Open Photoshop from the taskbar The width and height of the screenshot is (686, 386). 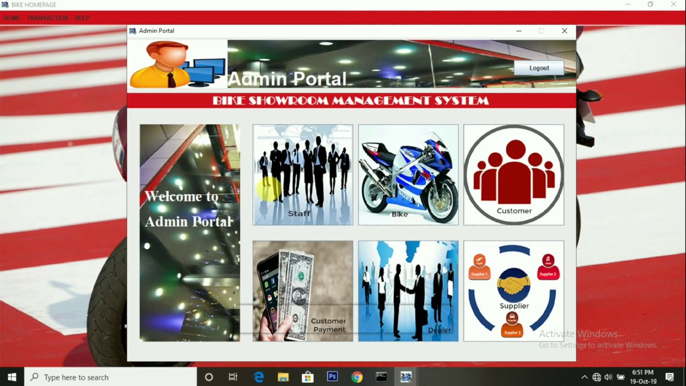tap(332, 377)
